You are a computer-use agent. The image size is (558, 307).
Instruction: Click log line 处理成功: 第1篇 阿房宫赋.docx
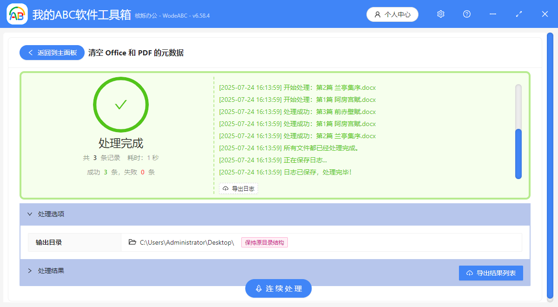[x=297, y=124]
